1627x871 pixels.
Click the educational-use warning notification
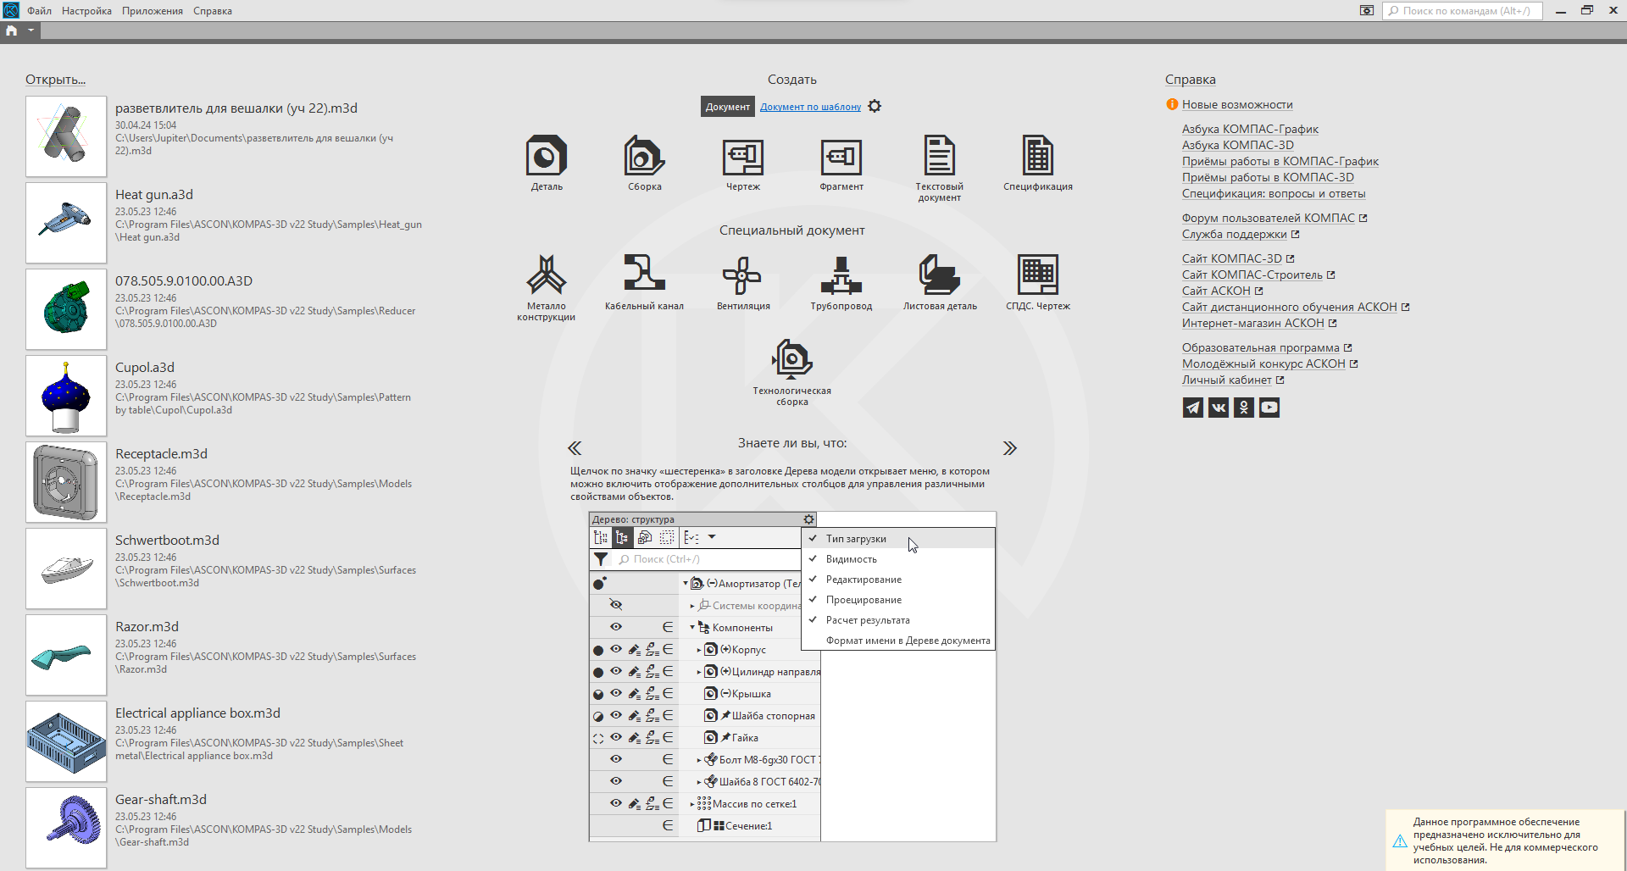pos(1506,840)
